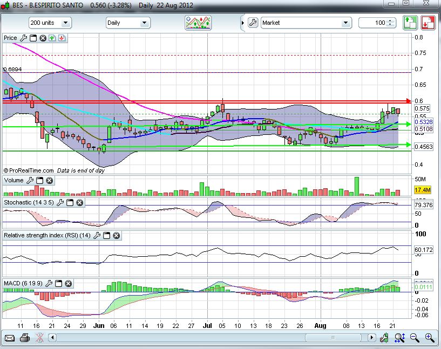
Task: Open the Market order type dropdown
Action: (x=306, y=23)
